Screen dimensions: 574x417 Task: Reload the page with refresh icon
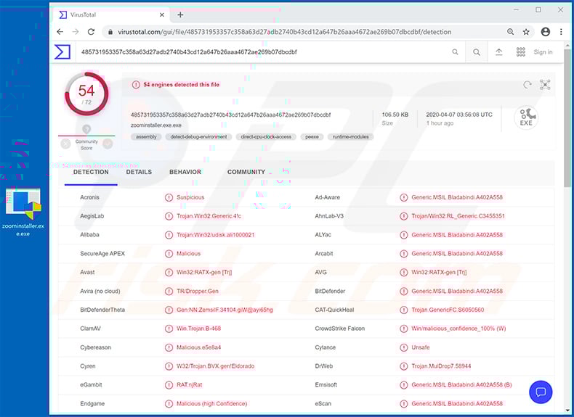(91, 32)
